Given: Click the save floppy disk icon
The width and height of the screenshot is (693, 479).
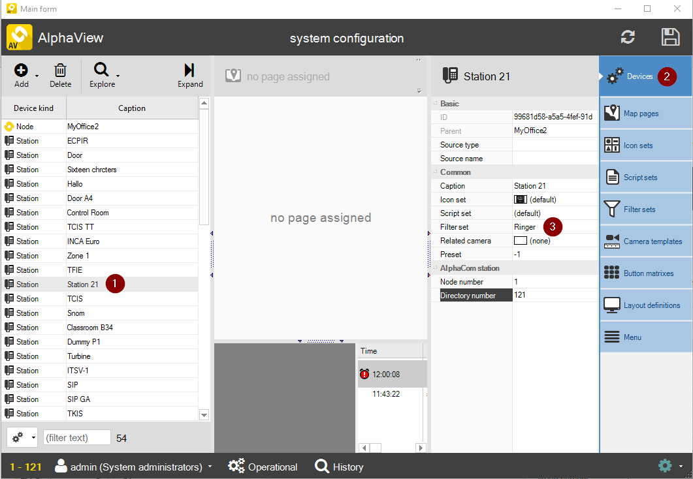Looking at the screenshot, I should click(x=670, y=37).
